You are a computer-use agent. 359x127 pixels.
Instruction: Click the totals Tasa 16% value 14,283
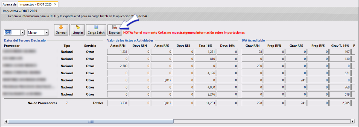206,103
